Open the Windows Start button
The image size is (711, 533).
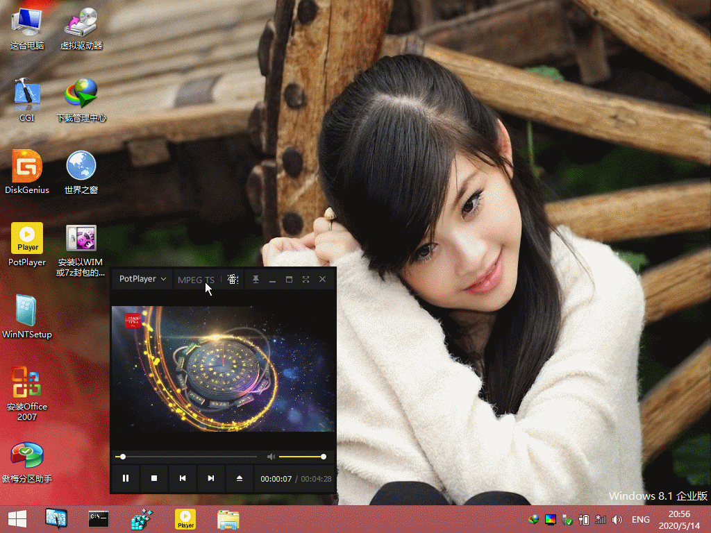17,518
